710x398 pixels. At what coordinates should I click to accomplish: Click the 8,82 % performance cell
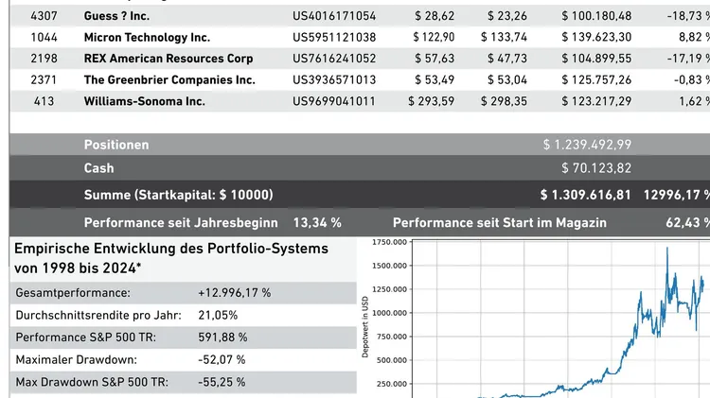694,37
